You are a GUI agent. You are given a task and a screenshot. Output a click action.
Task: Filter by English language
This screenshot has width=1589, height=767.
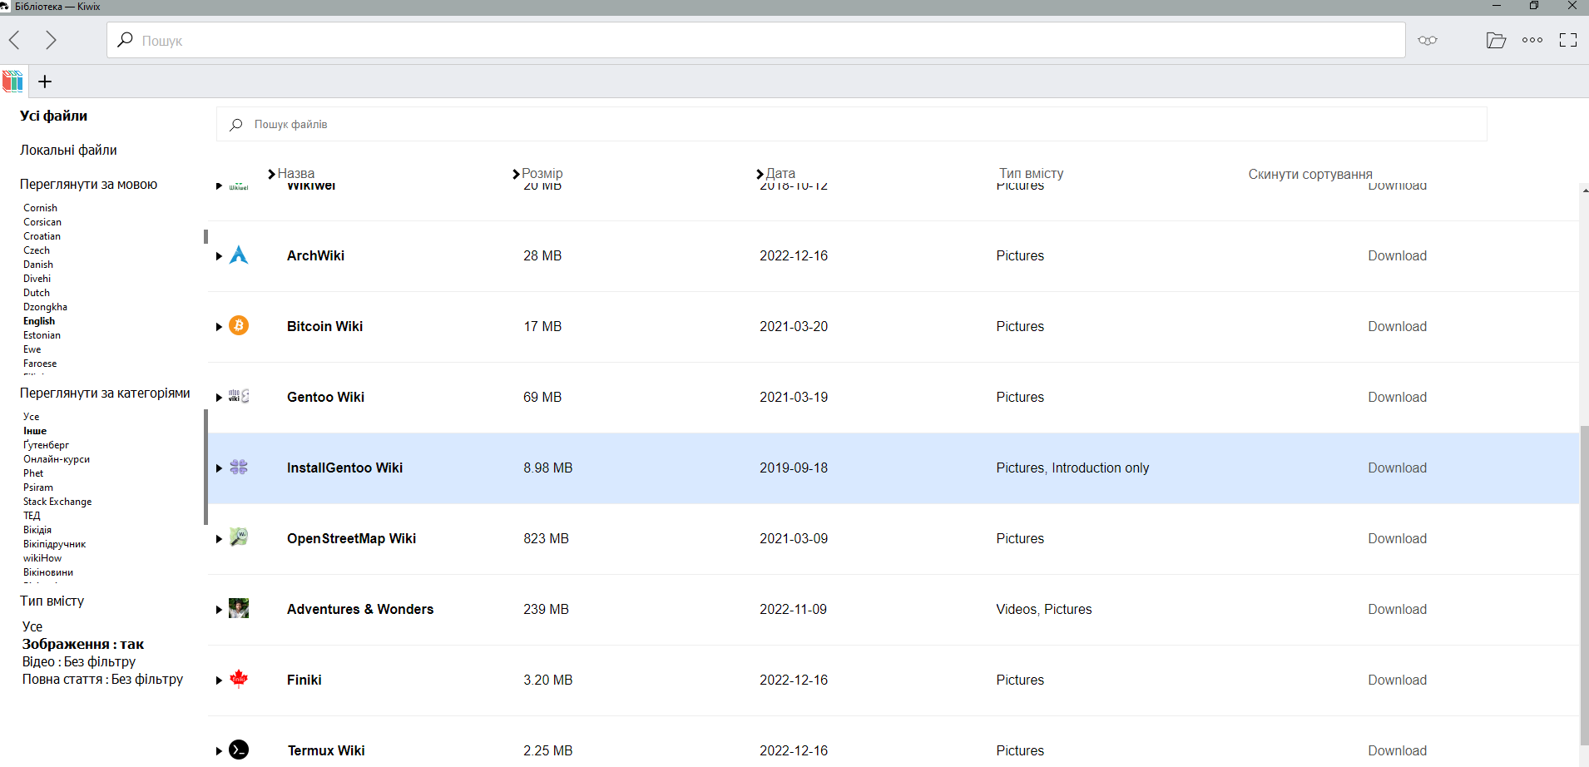click(39, 321)
